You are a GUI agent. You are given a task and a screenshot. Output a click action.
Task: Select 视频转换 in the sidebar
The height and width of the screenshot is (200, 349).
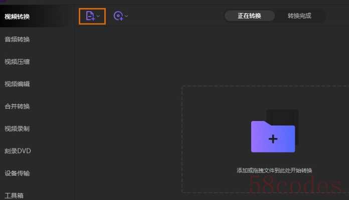coord(18,16)
